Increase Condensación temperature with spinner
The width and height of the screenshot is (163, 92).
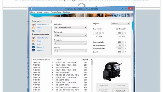(123, 32)
